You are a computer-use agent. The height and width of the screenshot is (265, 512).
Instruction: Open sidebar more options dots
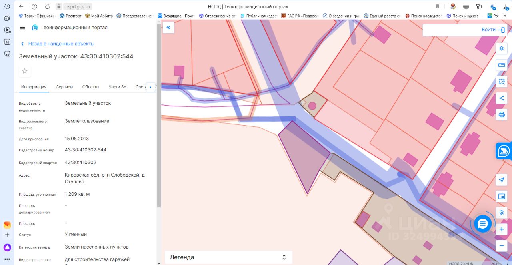[7, 259]
